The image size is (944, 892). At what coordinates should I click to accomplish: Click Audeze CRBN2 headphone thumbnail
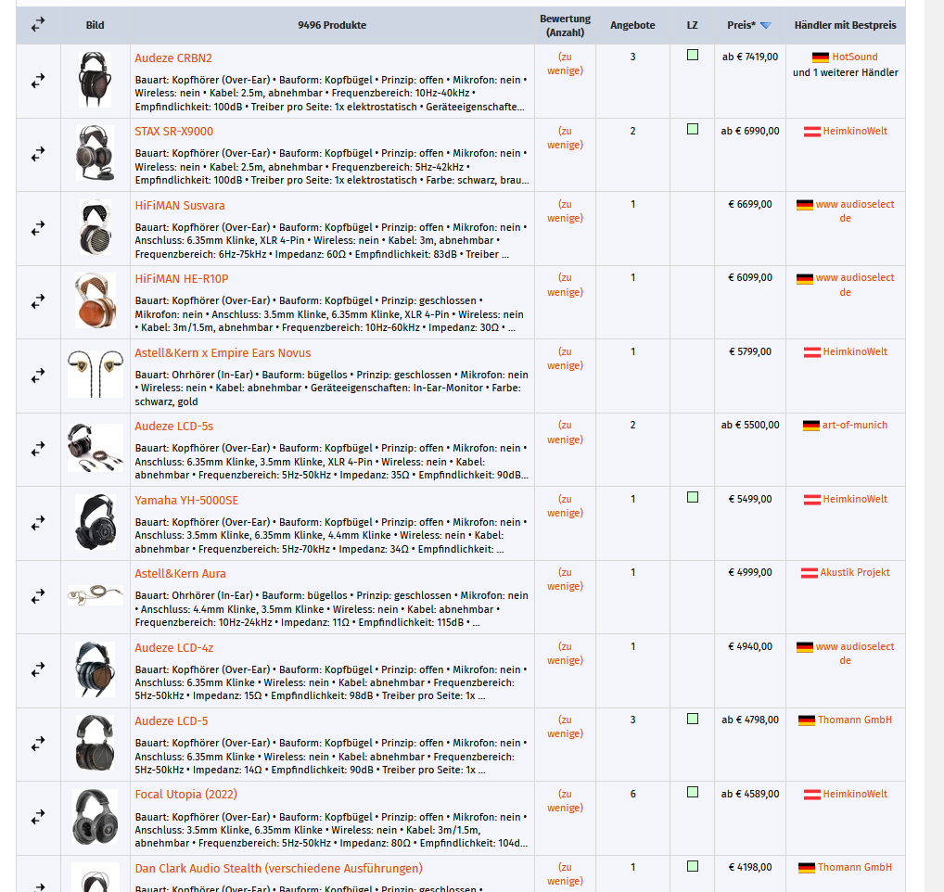(96, 80)
